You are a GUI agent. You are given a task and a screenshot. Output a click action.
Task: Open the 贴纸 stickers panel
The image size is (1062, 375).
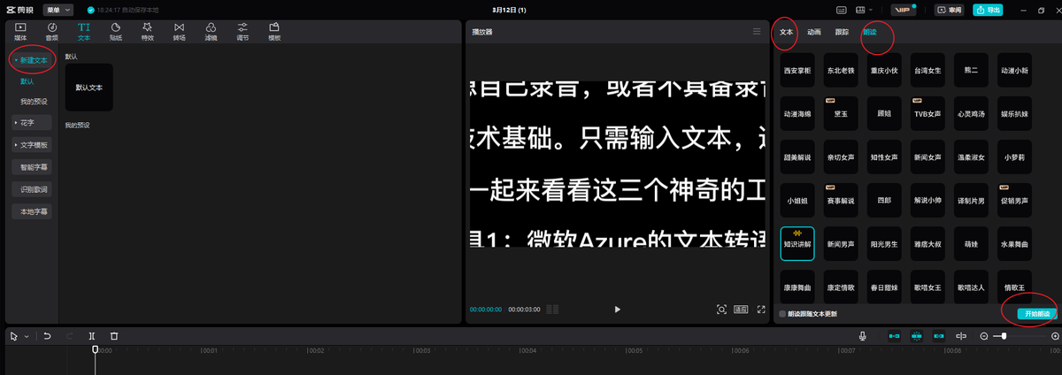pyautogui.click(x=116, y=33)
